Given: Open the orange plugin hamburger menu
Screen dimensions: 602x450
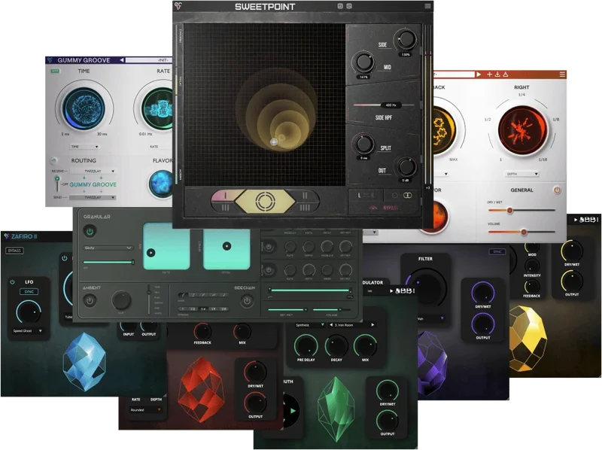Looking at the screenshot, I should point(562,74).
